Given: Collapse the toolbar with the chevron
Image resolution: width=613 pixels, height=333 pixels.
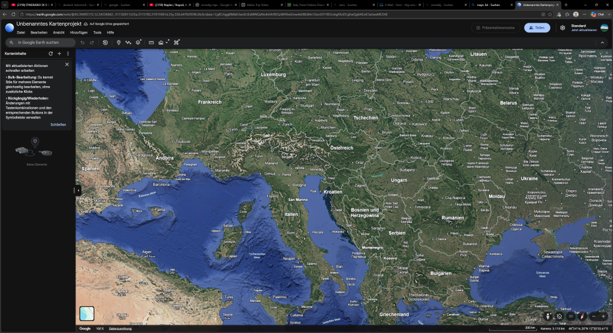Looking at the screenshot, I should point(602,42).
